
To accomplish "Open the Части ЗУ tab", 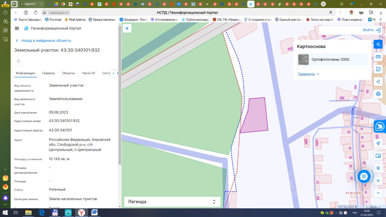I will pyautogui.click(x=88, y=73).
